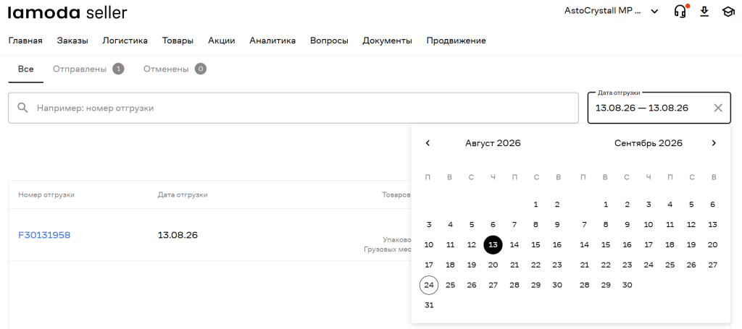742x329 pixels.
Task: Open the Вопросы menu item
Action: coord(330,40)
